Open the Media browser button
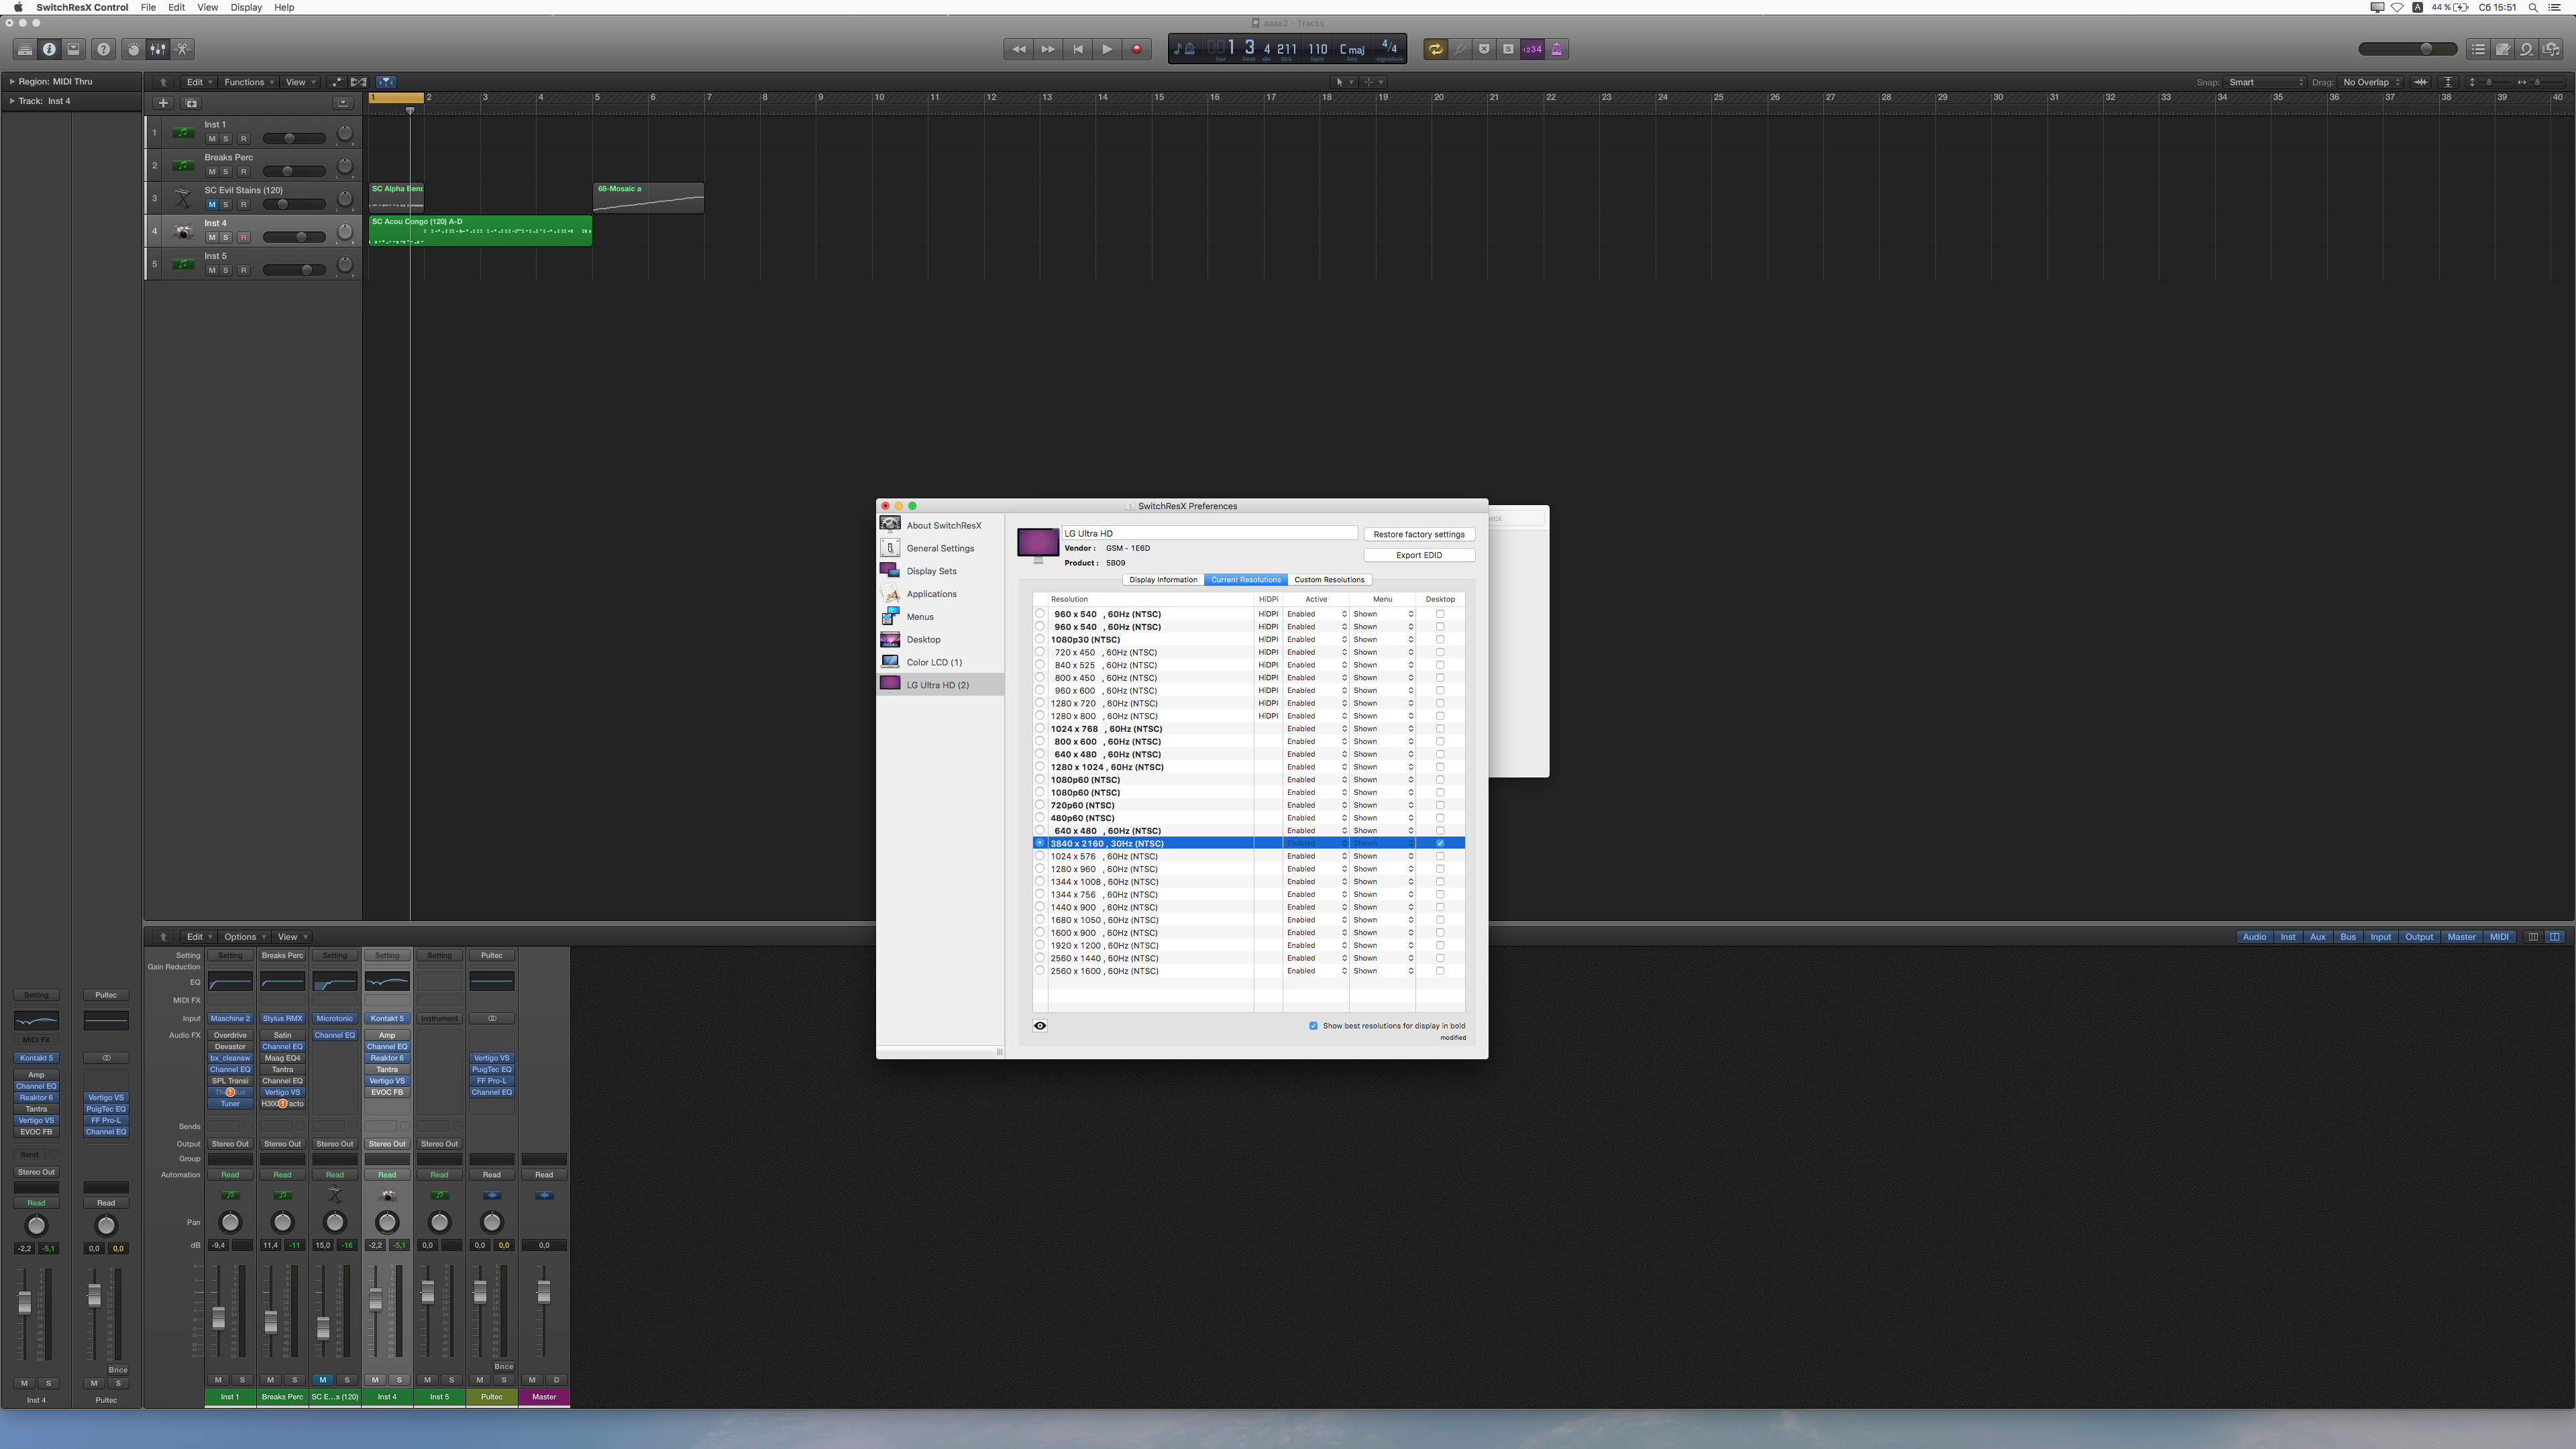The width and height of the screenshot is (2576, 1449). click(x=2551, y=49)
